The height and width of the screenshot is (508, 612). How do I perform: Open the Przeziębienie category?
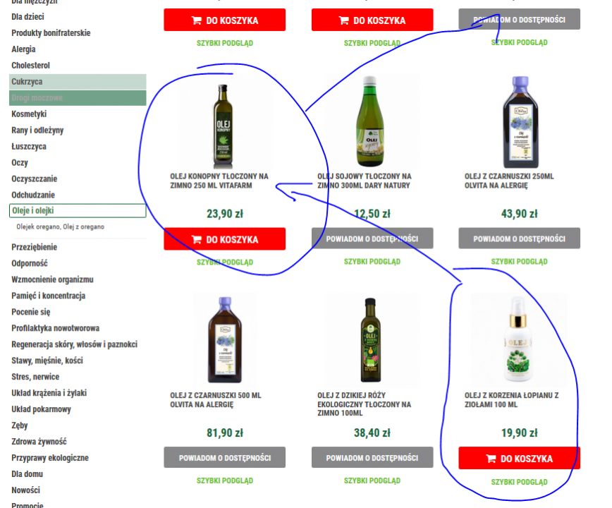[x=35, y=247]
